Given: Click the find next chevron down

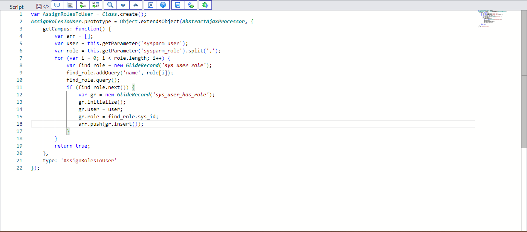Looking at the screenshot, I should [123, 5].
